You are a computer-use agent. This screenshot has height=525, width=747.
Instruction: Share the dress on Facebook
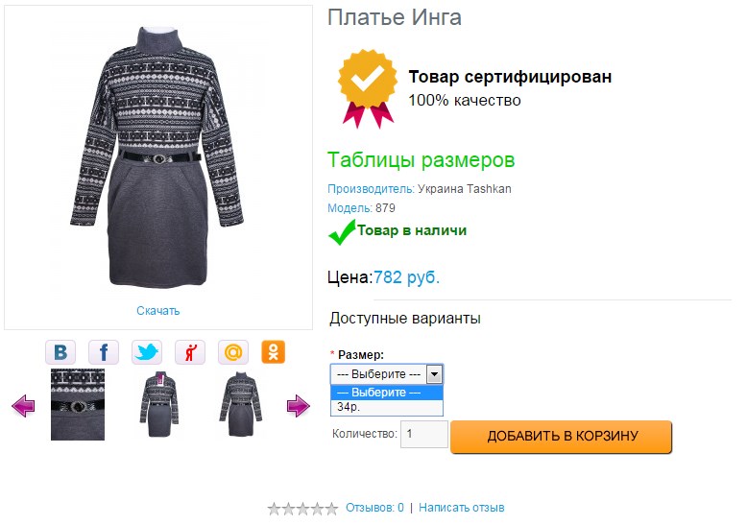pos(104,352)
